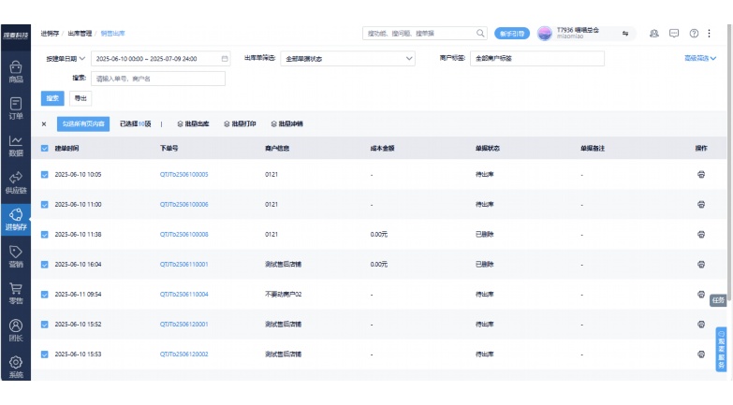Click merchant name 不要动商户02
The height and width of the screenshot is (405, 733).
(x=284, y=294)
